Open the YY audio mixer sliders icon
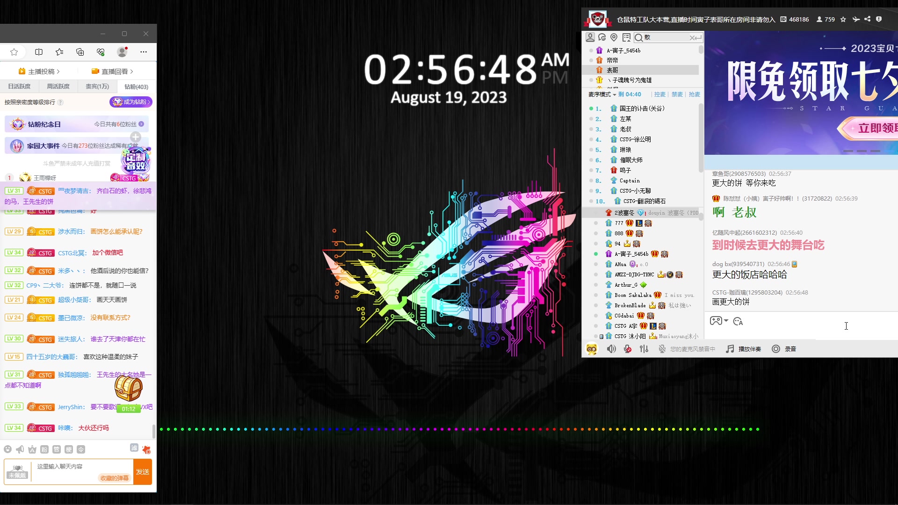The height and width of the screenshot is (505, 898). pyautogui.click(x=644, y=349)
